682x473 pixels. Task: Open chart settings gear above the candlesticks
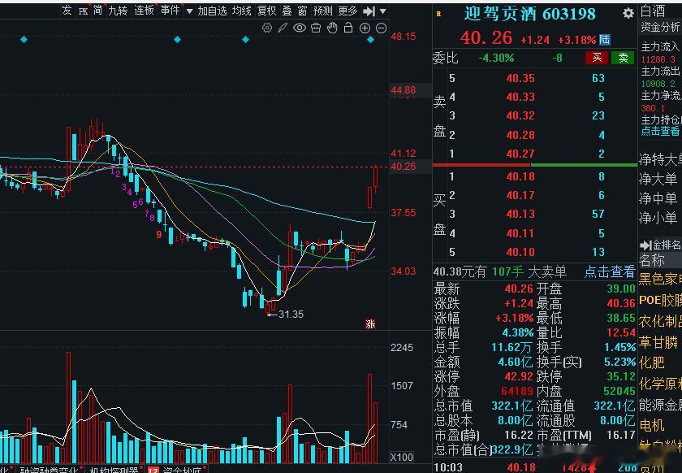click(267, 28)
